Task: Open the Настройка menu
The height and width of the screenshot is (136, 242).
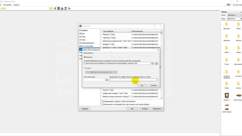Action: coord(7,5)
